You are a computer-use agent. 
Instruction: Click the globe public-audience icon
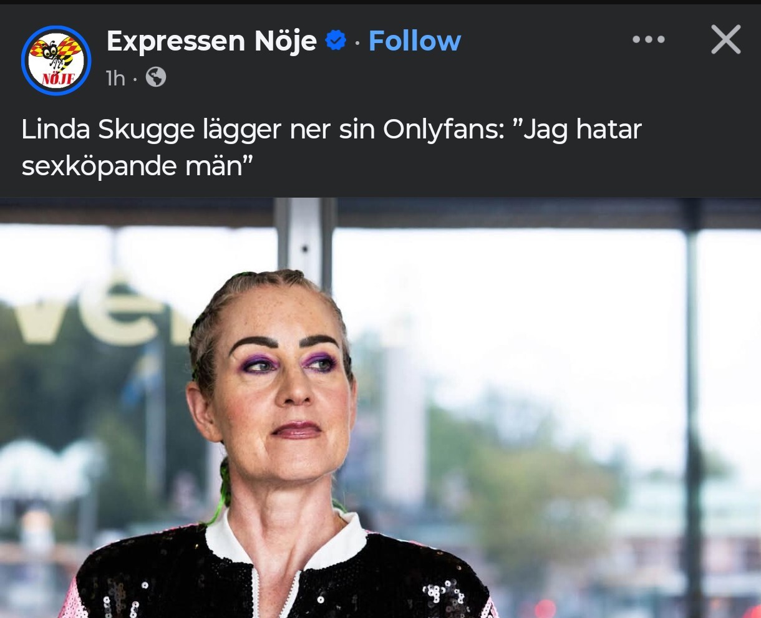pos(156,77)
